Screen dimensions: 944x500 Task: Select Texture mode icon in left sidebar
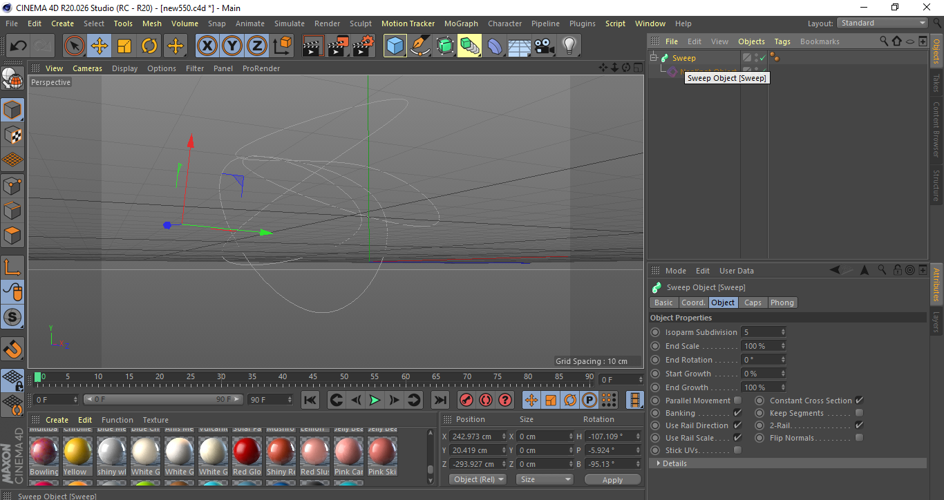(x=12, y=135)
